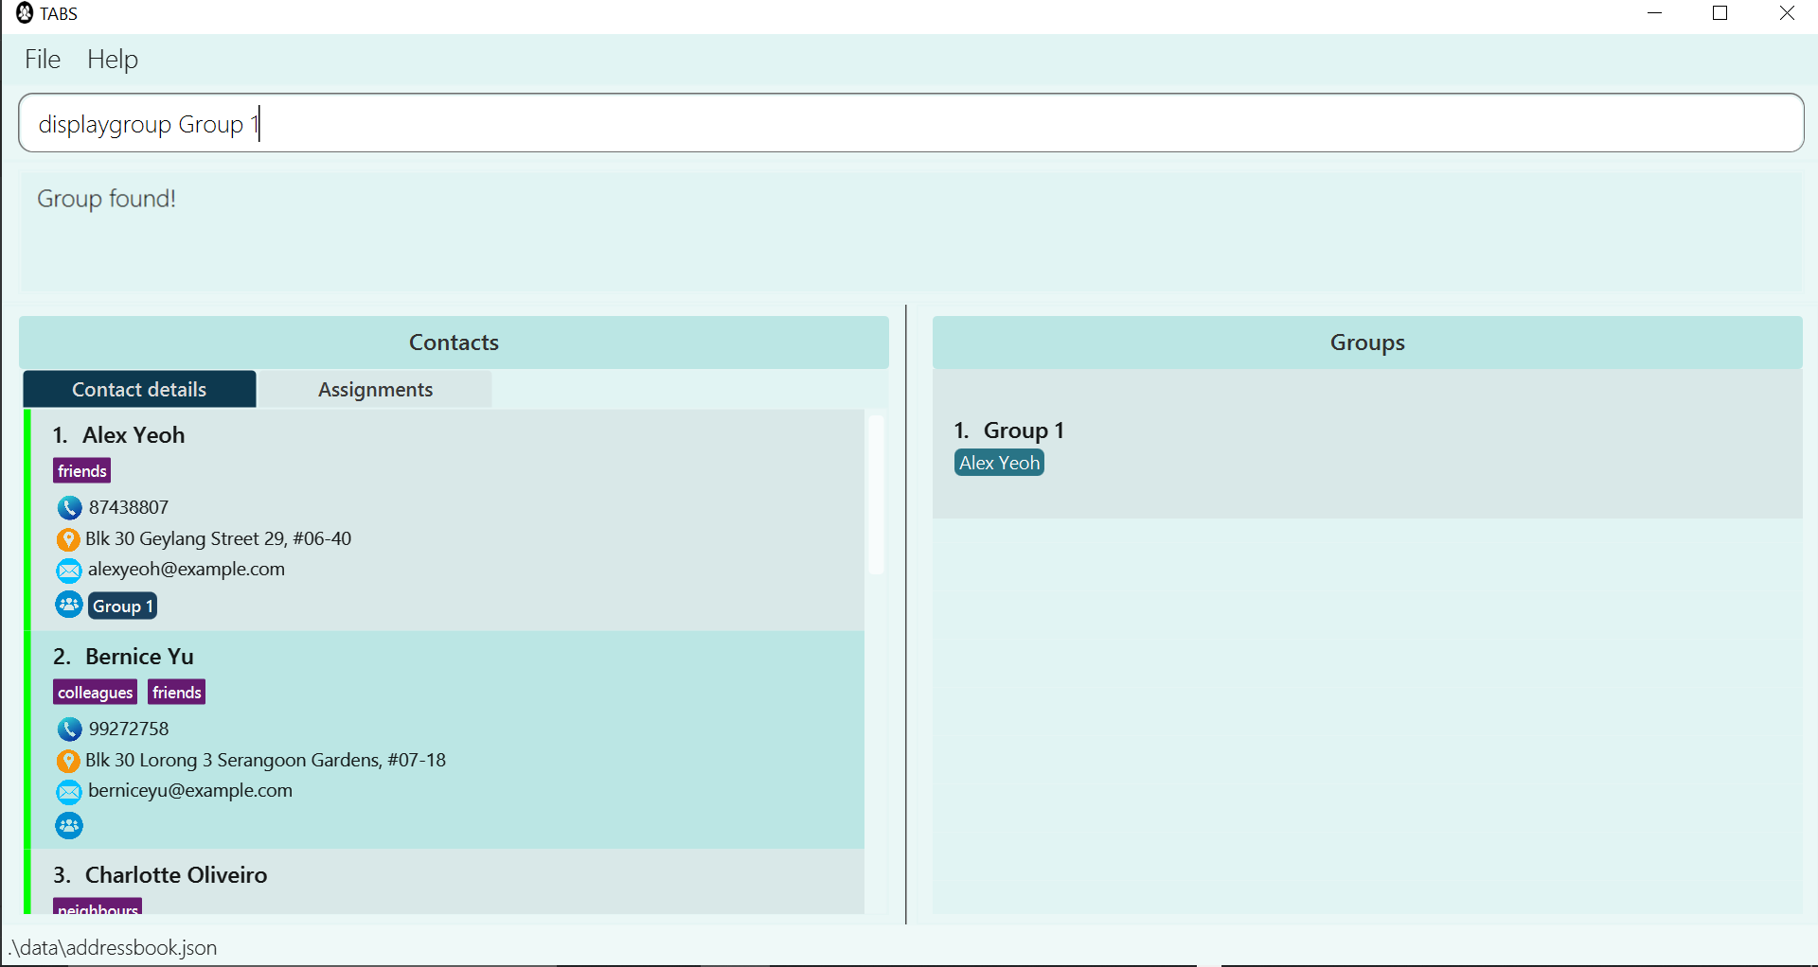Click the envelope icon next to berniceyu@example.com
Image resolution: width=1818 pixels, height=967 pixels.
(x=68, y=792)
